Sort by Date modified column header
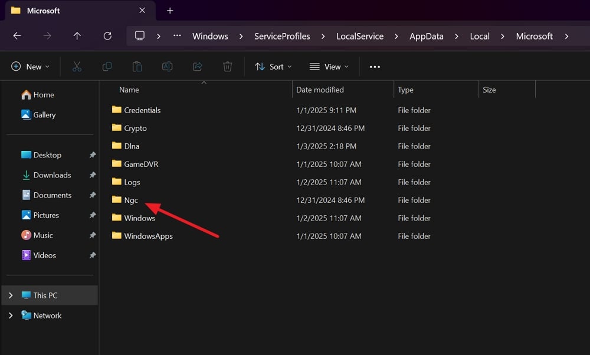 coord(320,90)
